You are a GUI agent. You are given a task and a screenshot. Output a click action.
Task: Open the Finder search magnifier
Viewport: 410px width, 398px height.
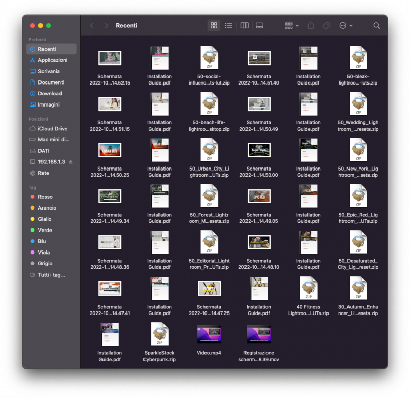click(376, 25)
